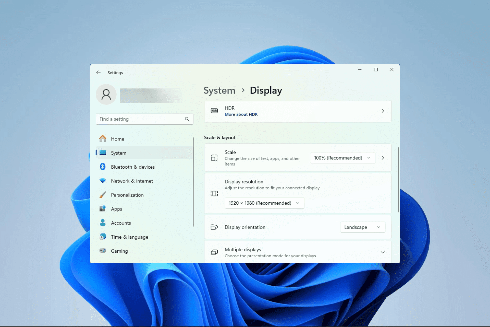Click the Bluetooth & devices icon
This screenshot has height=327, width=490.
(x=102, y=166)
